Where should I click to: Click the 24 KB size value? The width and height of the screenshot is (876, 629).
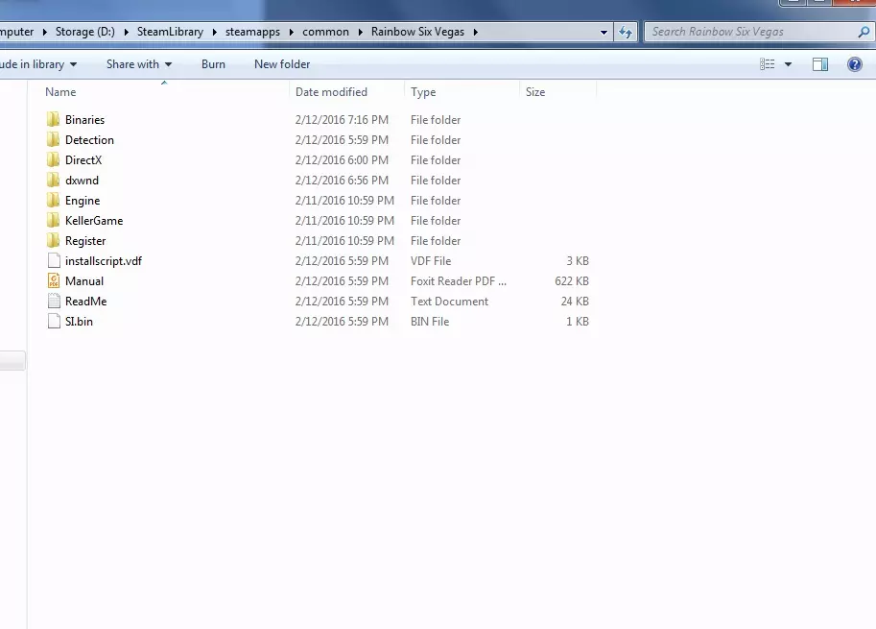(x=575, y=301)
